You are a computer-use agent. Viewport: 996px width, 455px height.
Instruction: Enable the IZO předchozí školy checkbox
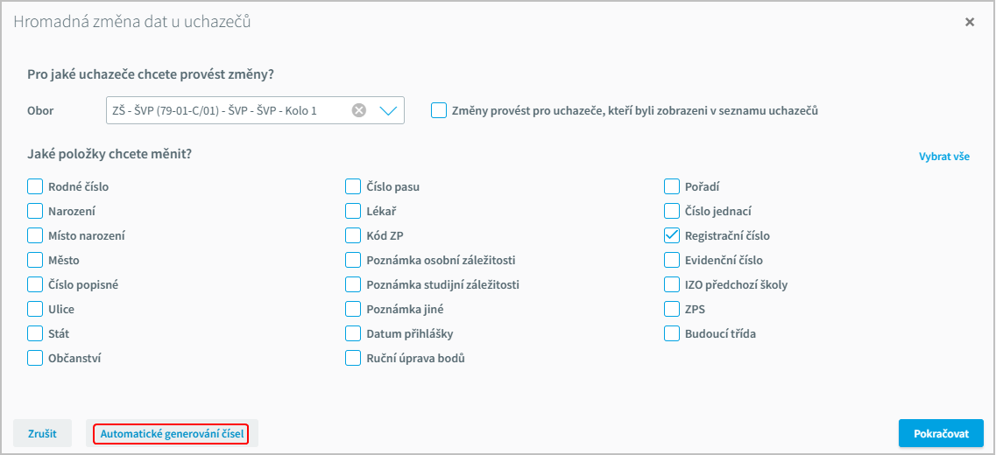672,284
